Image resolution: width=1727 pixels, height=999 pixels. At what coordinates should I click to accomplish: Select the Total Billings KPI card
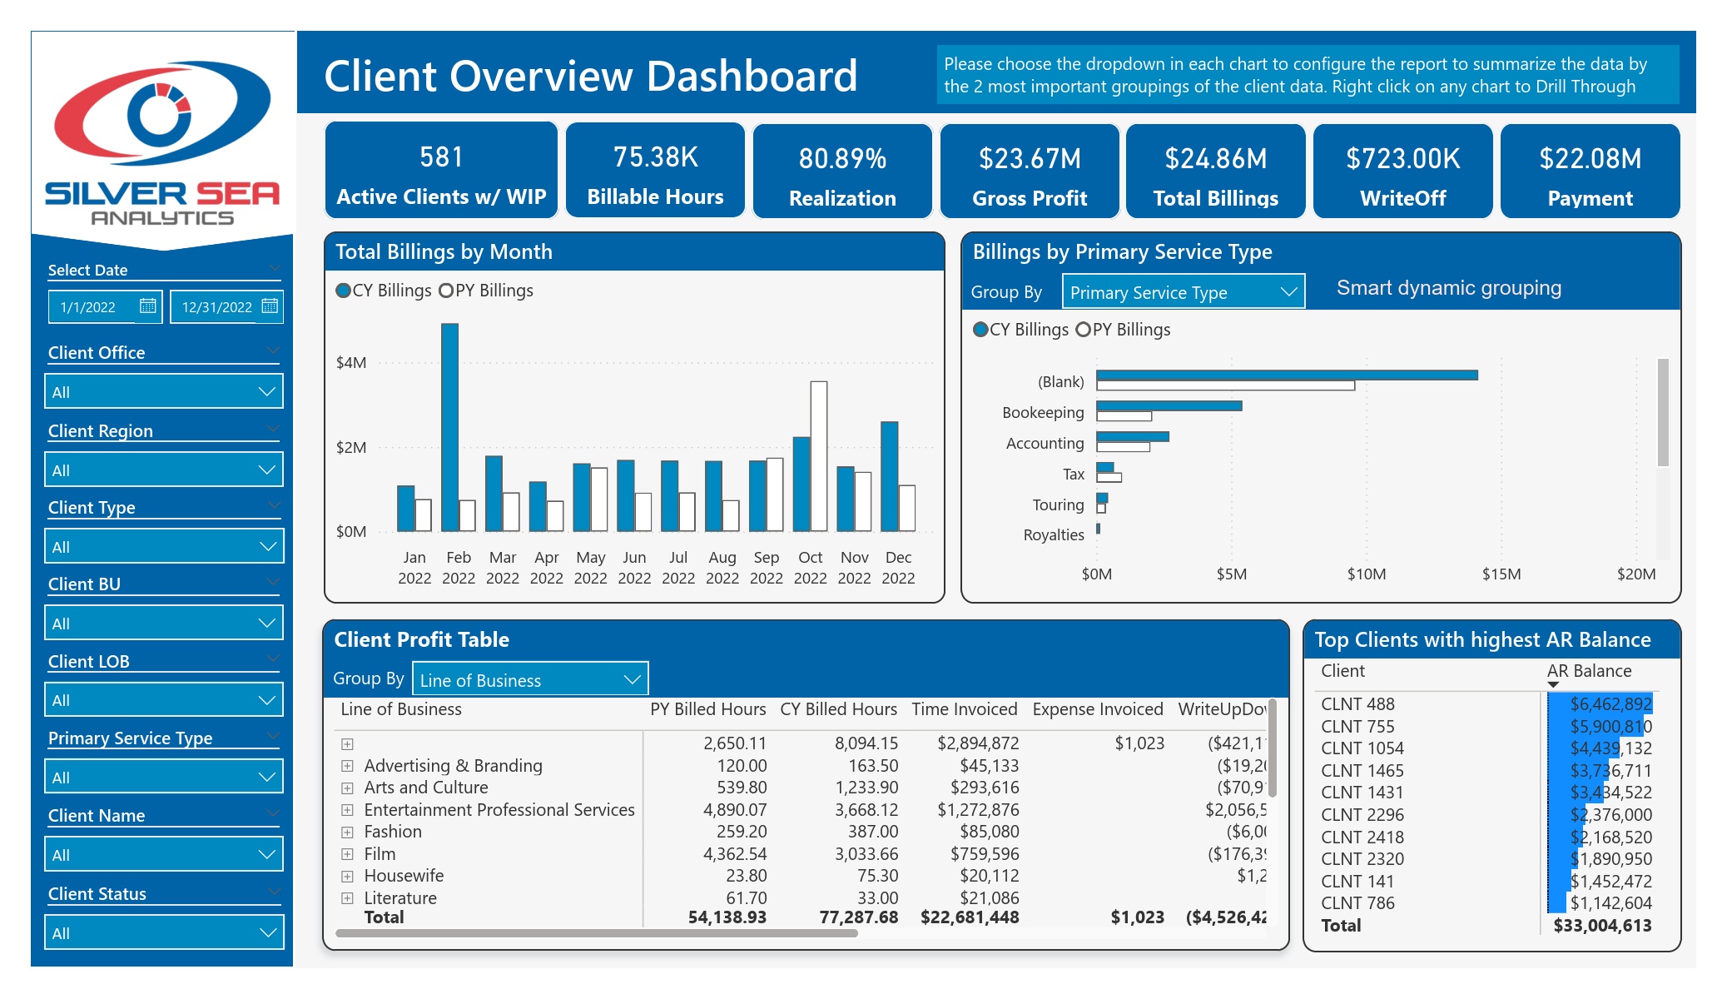pyautogui.click(x=1215, y=171)
